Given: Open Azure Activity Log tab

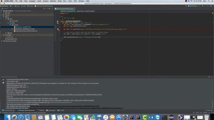Looking at the screenshot, I should [x=8, y=110].
